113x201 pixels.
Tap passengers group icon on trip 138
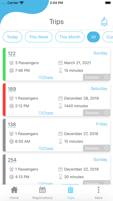[x=12, y=134]
